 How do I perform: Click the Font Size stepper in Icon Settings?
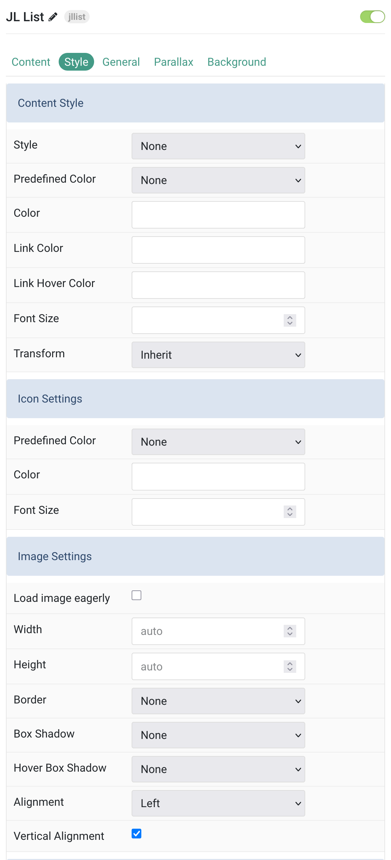(x=290, y=512)
